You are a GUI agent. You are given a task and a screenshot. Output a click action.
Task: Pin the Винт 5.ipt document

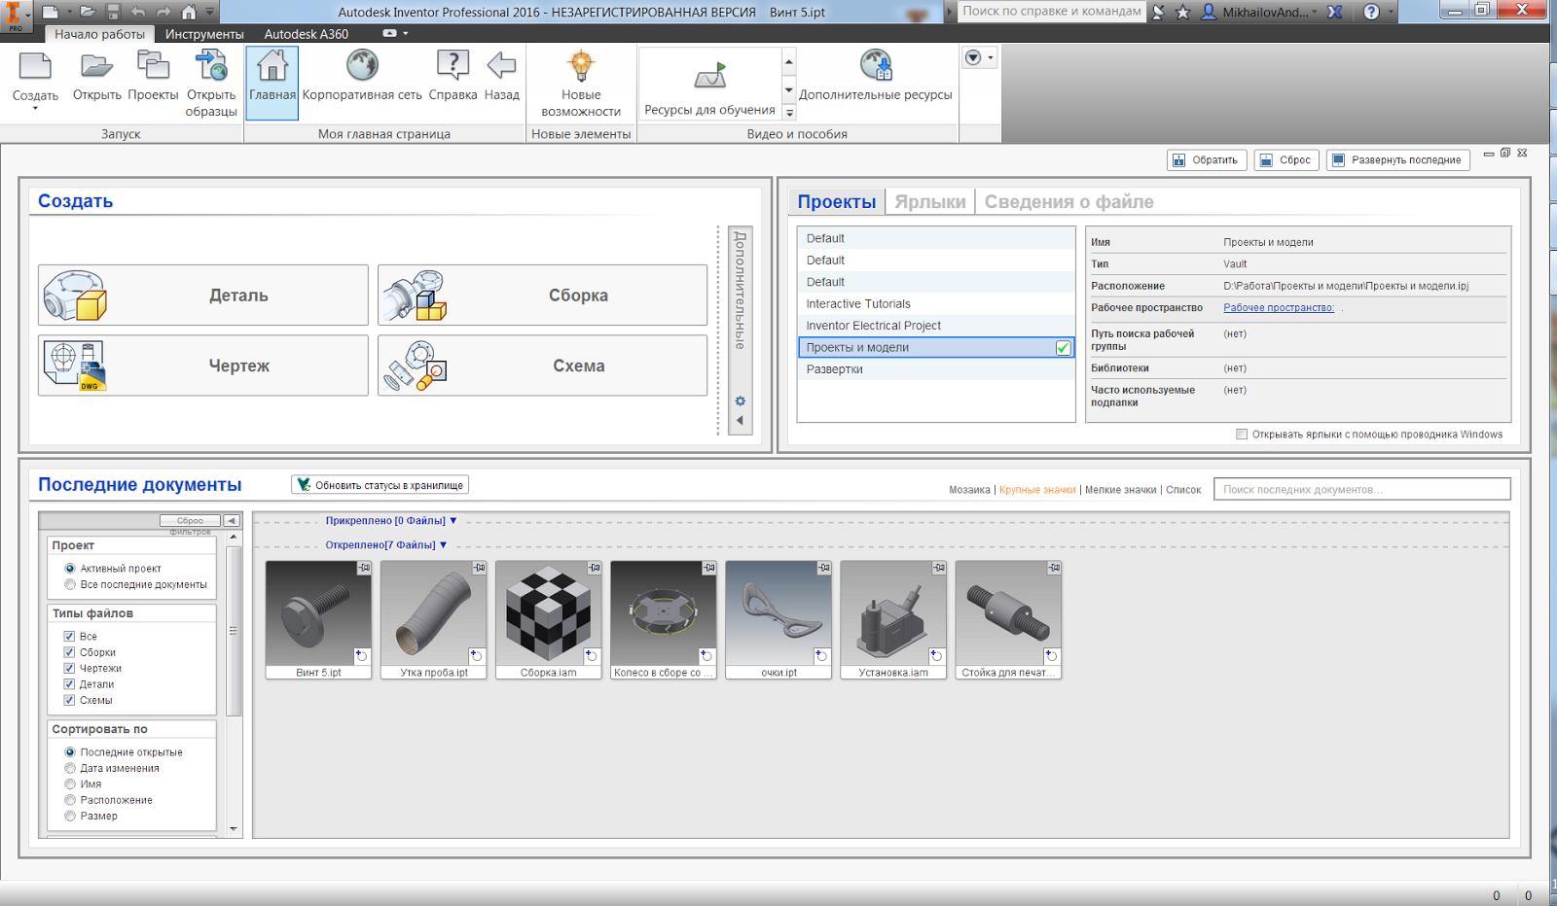click(364, 568)
